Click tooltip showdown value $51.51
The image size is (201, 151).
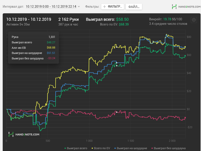click(51, 53)
